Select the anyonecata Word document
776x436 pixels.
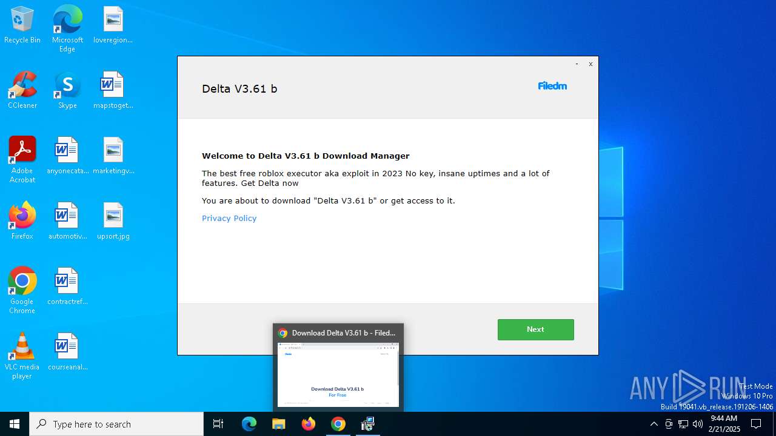click(x=67, y=156)
